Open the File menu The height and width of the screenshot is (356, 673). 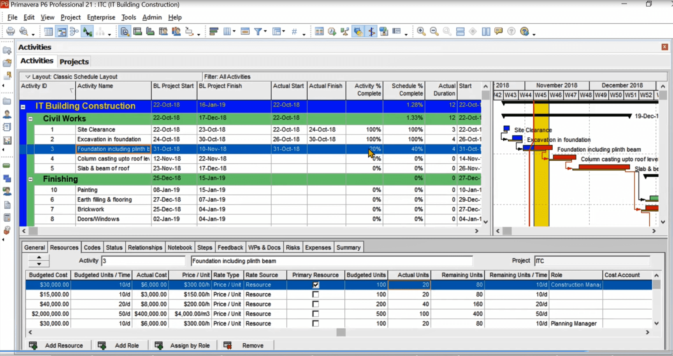pos(12,18)
